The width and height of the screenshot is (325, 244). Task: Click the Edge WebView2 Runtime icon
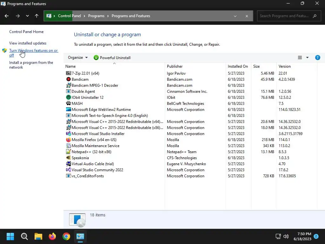point(69,109)
